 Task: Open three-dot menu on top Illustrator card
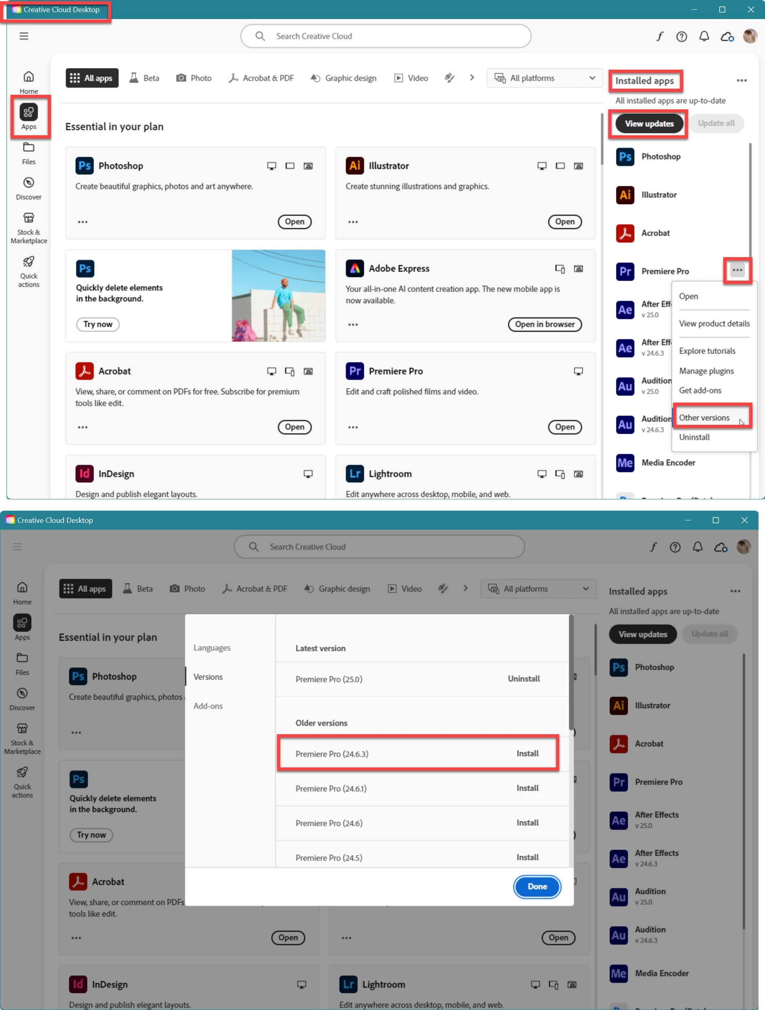(353, 222)
